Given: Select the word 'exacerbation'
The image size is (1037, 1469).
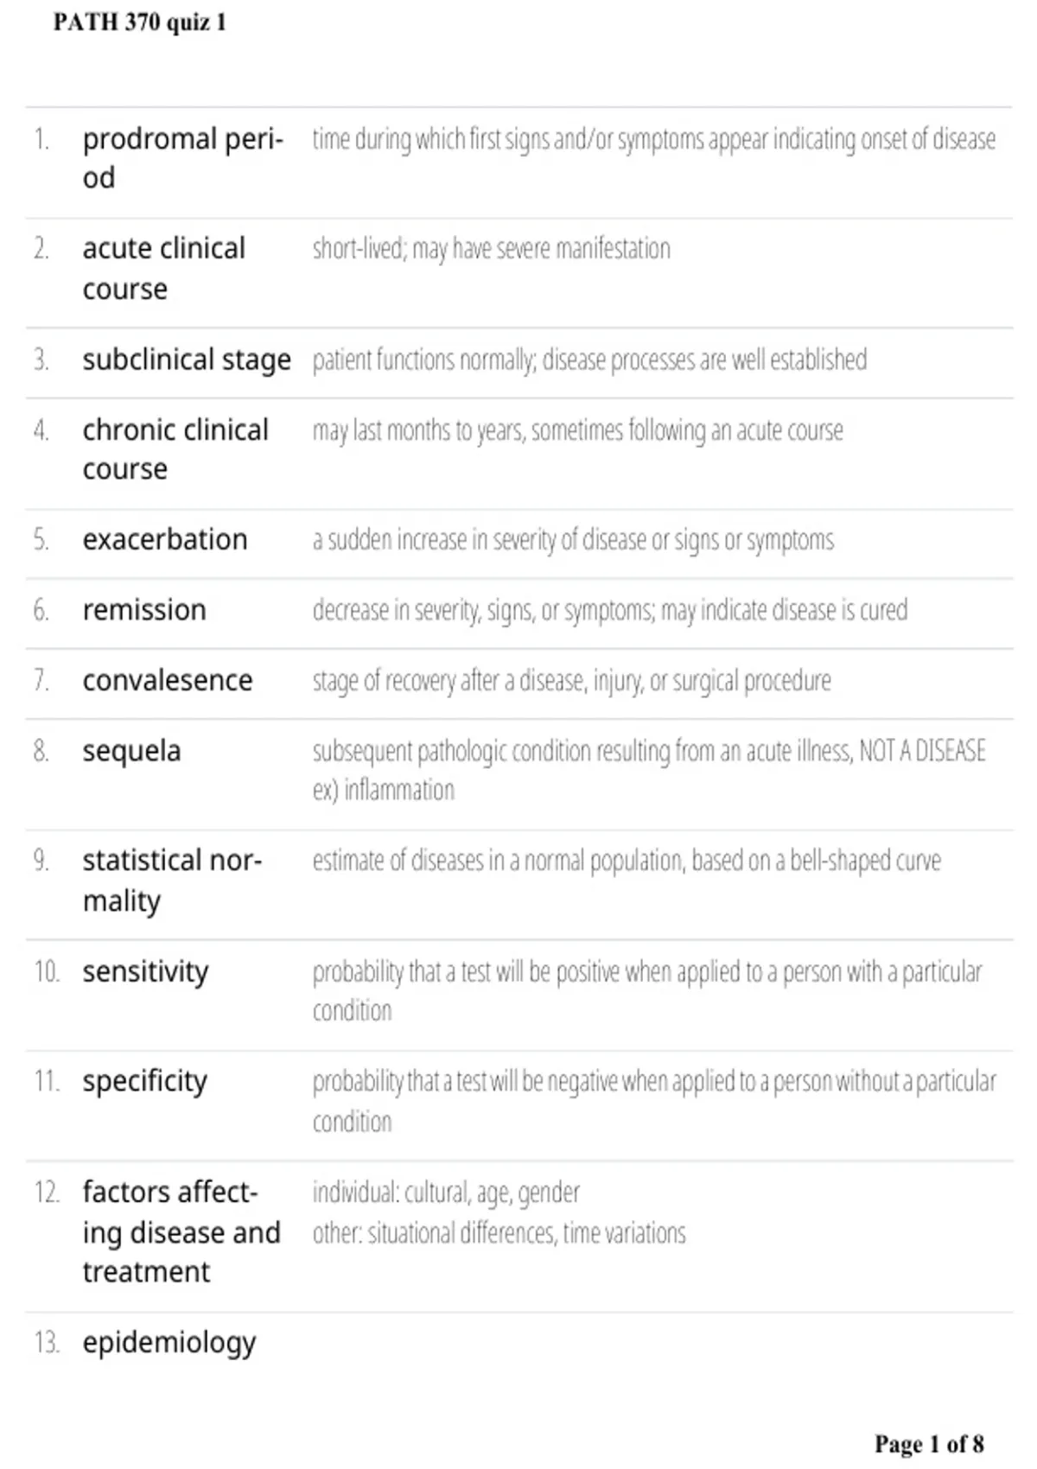Looking at the screenshot, I should (x=165, y=539).
